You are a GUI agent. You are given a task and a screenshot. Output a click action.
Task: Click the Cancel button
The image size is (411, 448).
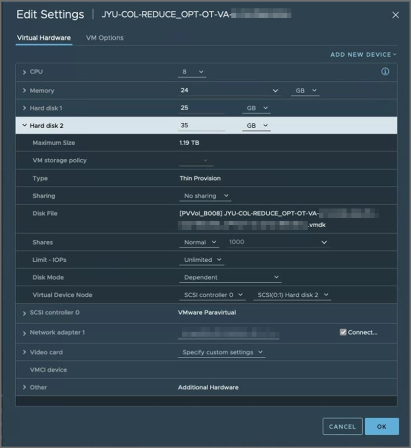point(342,426)
